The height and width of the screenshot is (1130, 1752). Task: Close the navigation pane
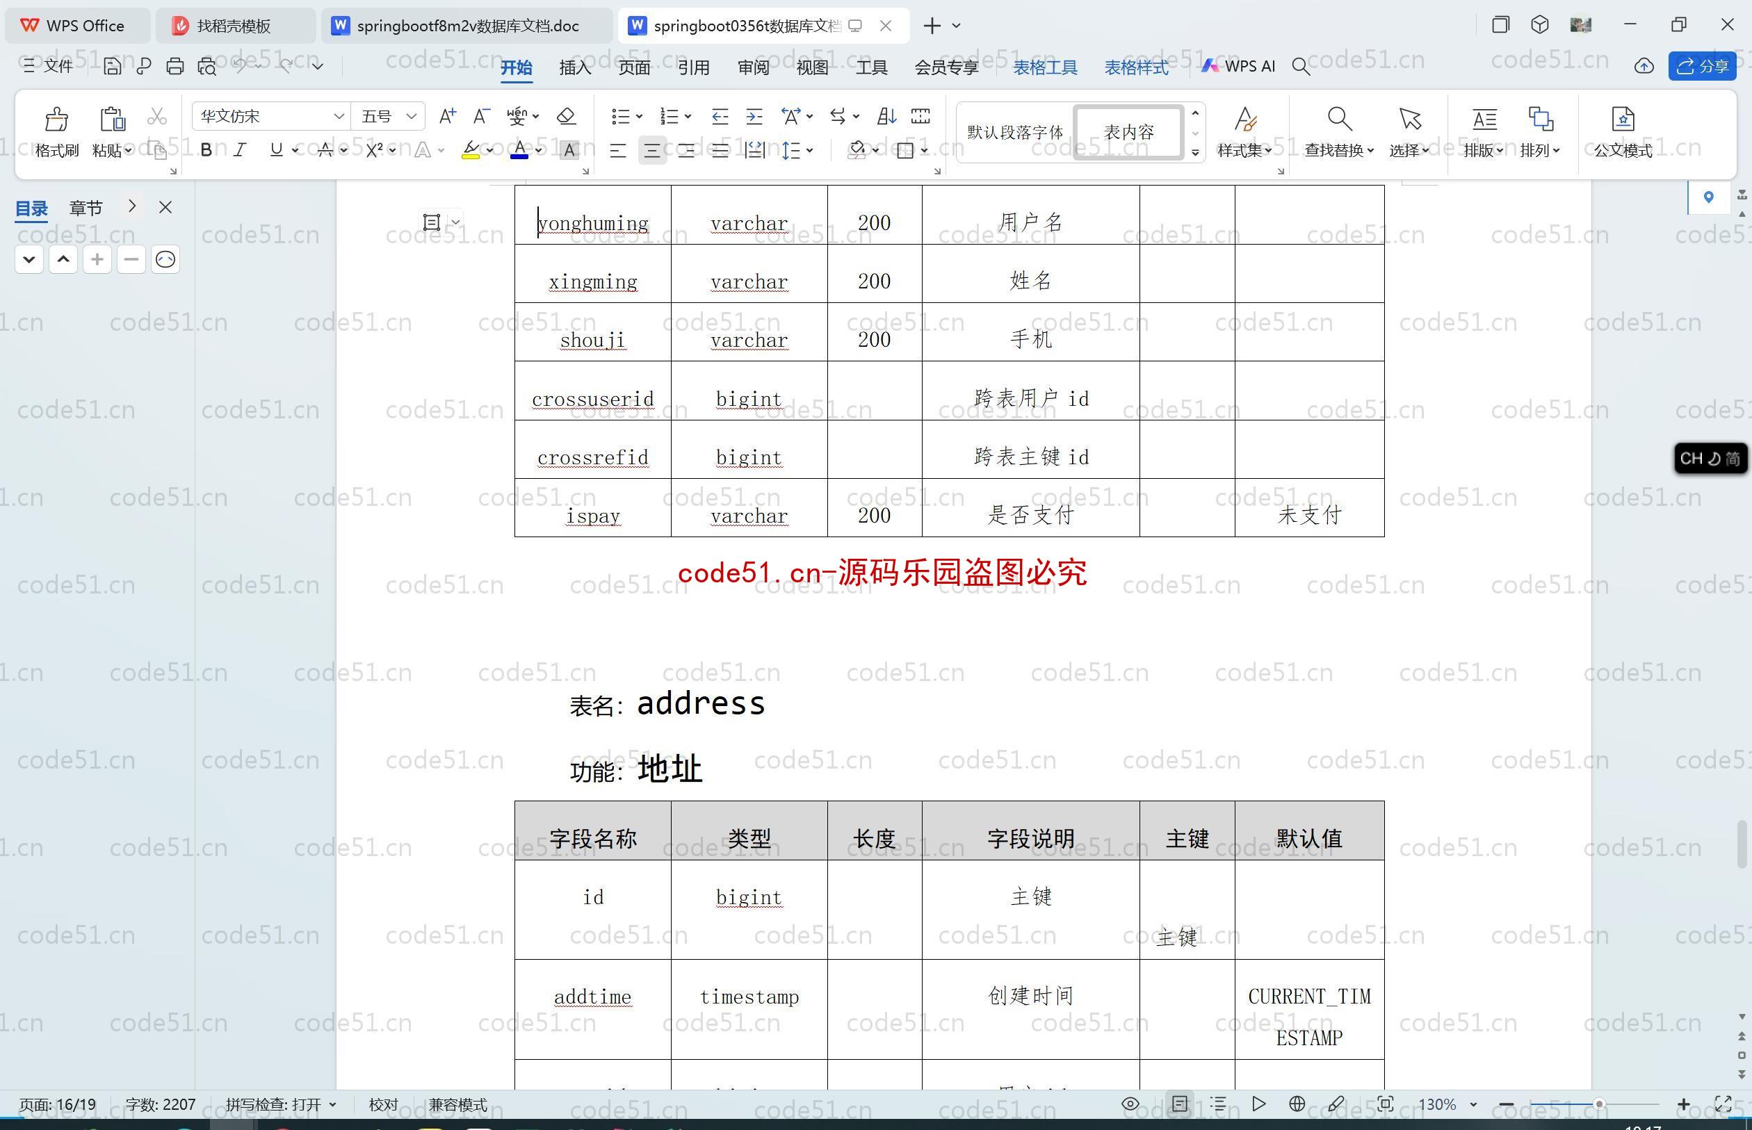(165, 207)
